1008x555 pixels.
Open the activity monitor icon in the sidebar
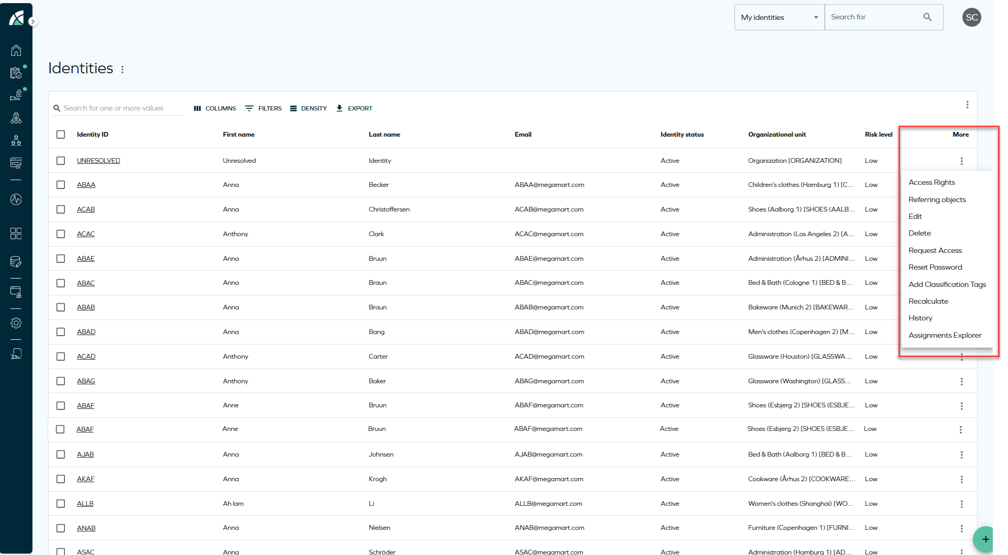[x=16, y=199]
